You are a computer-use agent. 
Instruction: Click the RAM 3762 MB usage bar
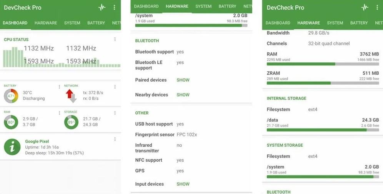click(323, 64)
